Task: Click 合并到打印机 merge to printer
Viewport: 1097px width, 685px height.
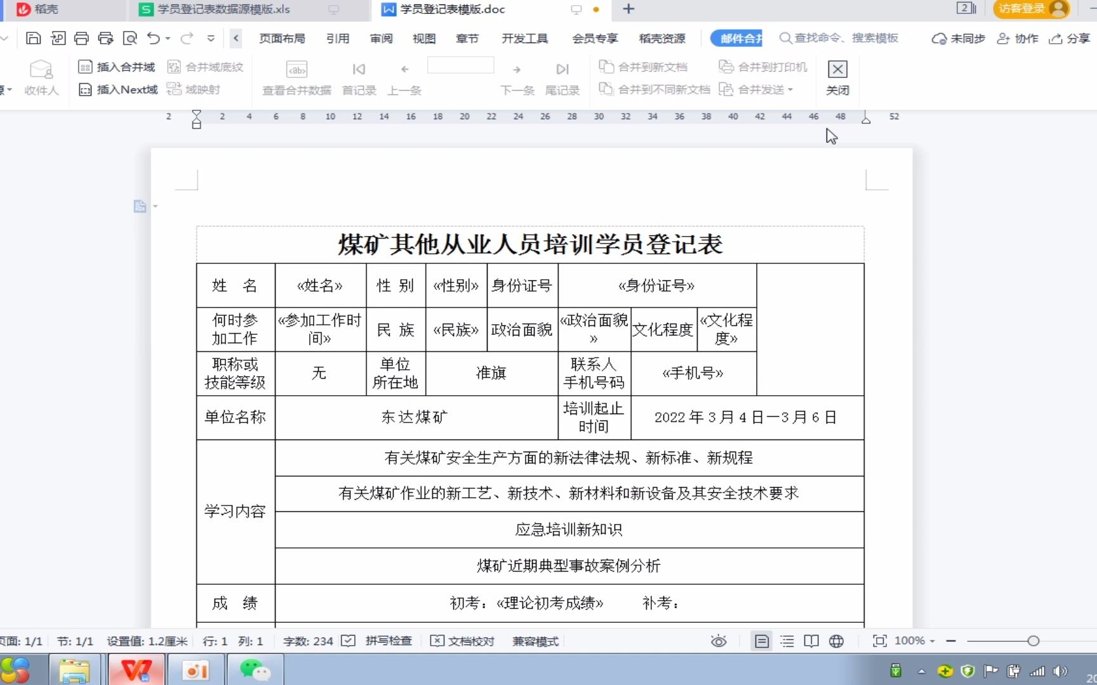Action: click(763, 67)
